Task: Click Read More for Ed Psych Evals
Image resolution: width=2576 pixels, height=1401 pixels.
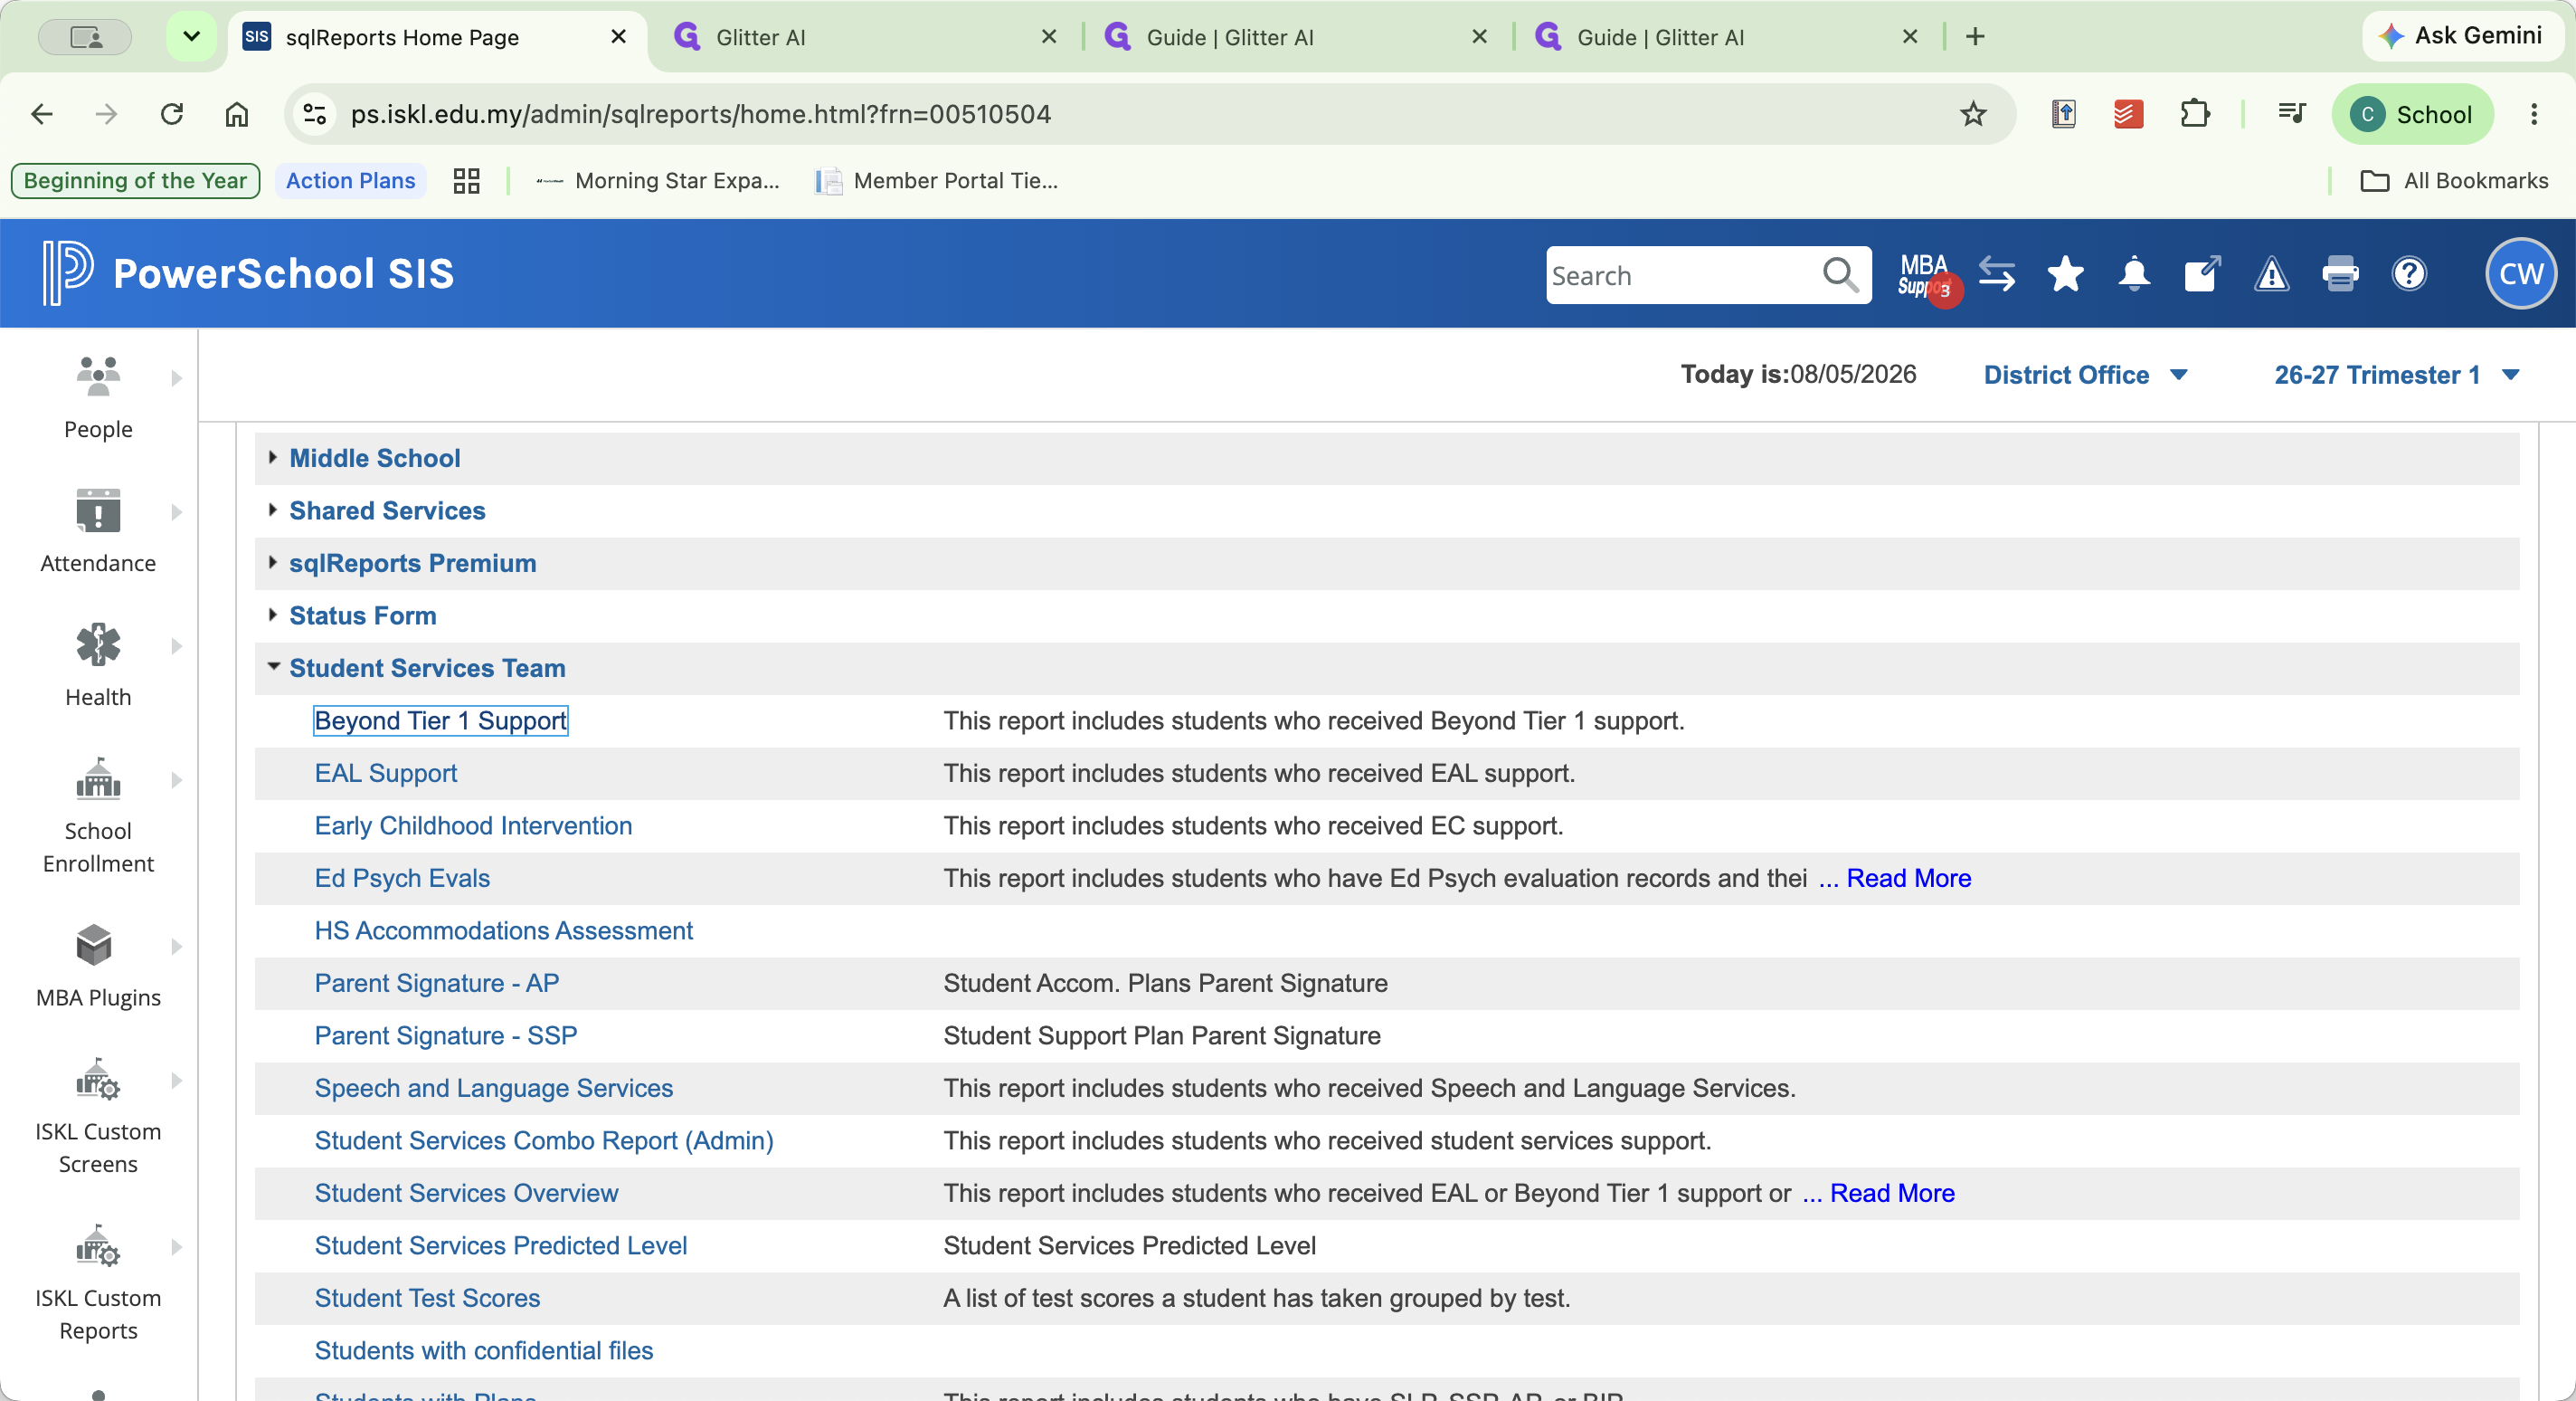Action: click(1908, 879)
